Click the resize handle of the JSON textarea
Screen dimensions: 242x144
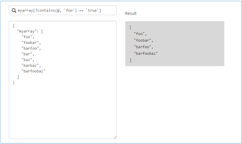tap(115, 137)
